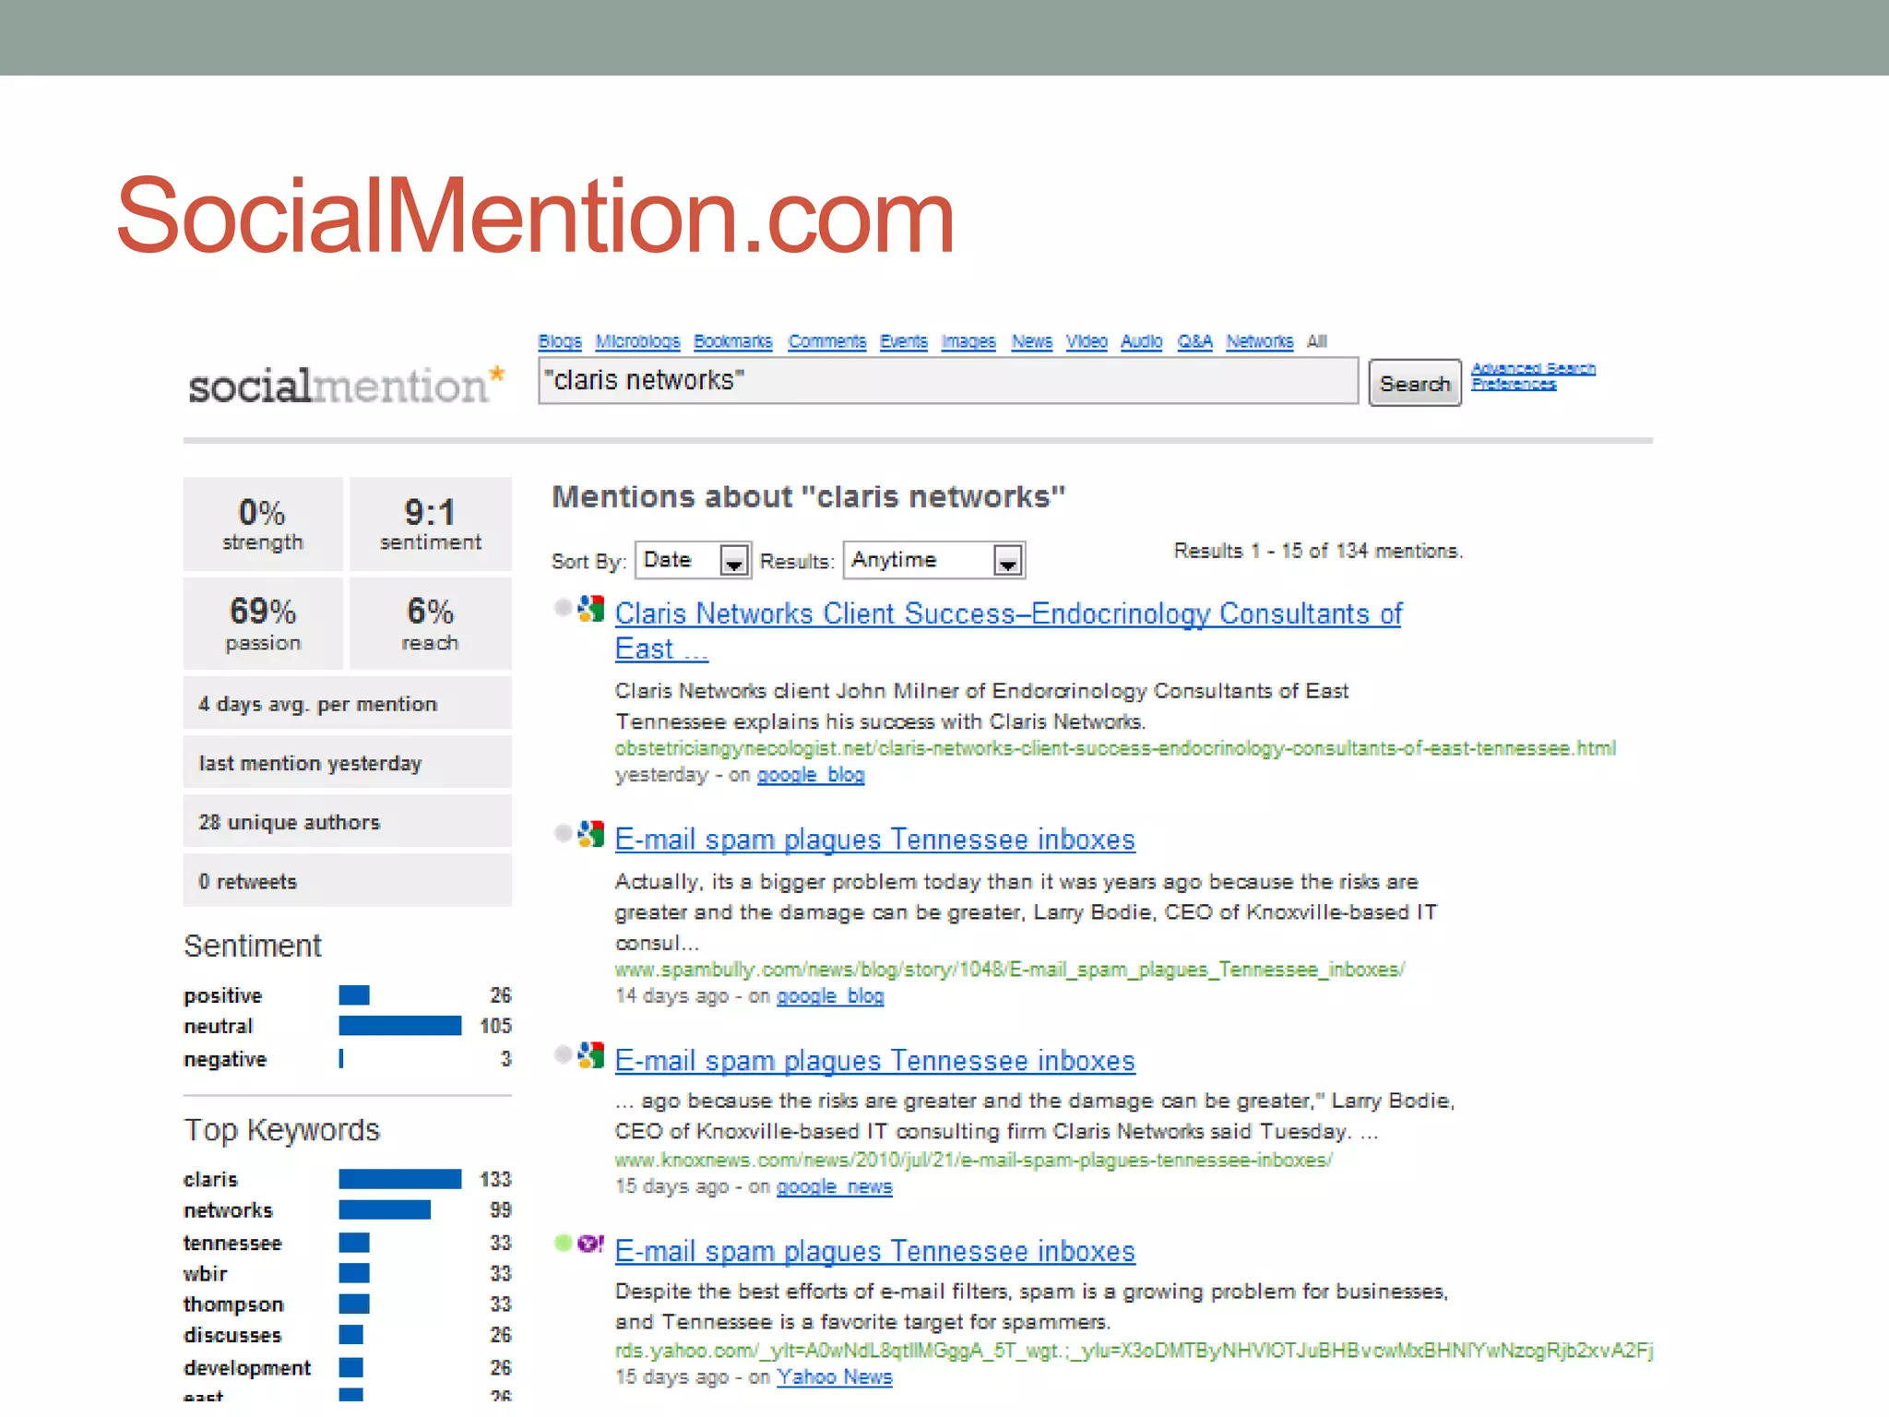Select the keyword "claris"
The image size is (1889, 1417).
coord(210,1179)
